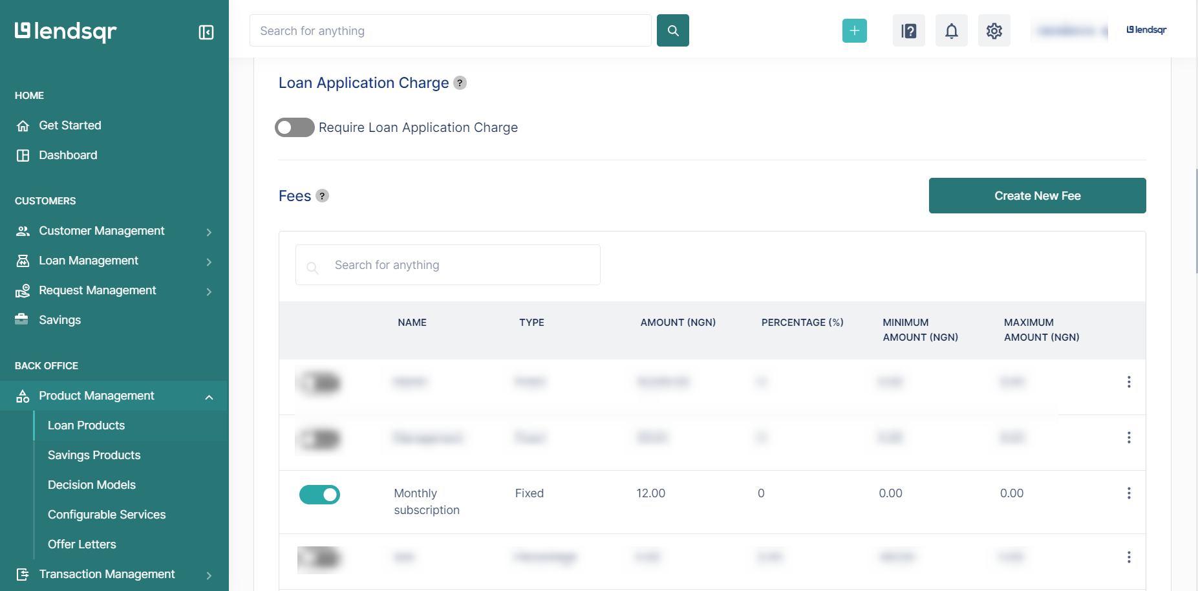
Task: Expand Request Management chevron
Action: [x=209, y=292]
